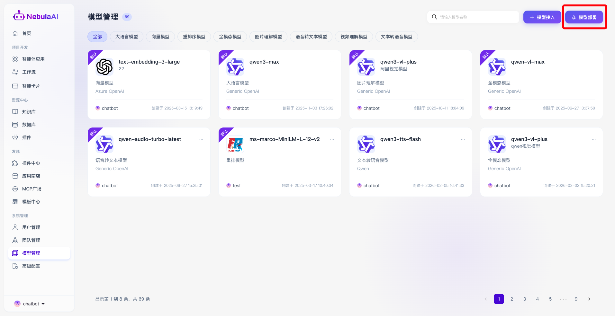Image resolution: width=615 pixels, height=316 pixels.
Task: Go to page 3 of results
Action: pos(525,299)
